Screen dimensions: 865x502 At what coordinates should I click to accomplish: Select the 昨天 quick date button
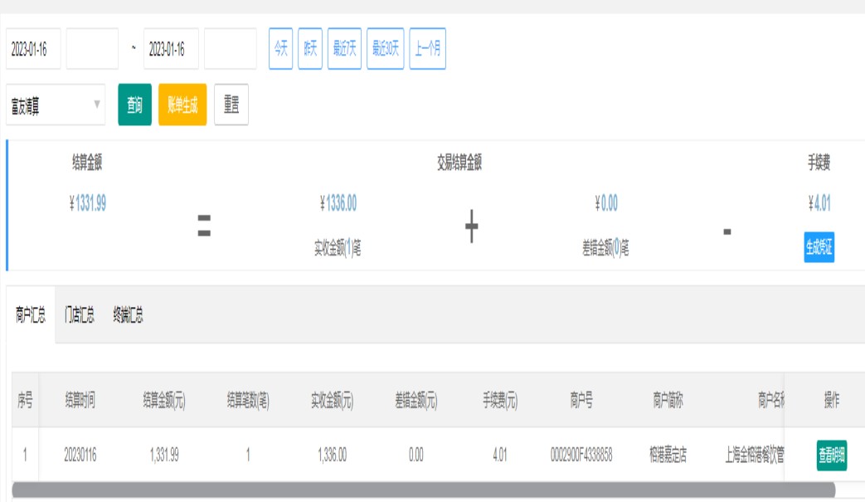point(310,49)
